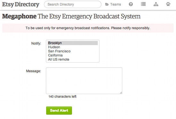
Task: Open the list view icon
Action: pyautogui.click(x=143, y=4)
